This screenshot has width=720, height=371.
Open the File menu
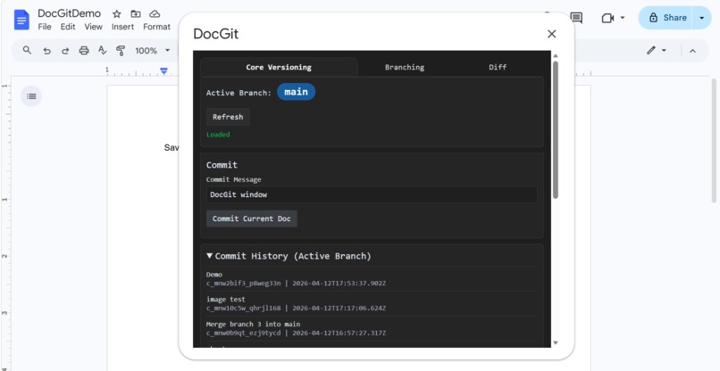(45, 27)
